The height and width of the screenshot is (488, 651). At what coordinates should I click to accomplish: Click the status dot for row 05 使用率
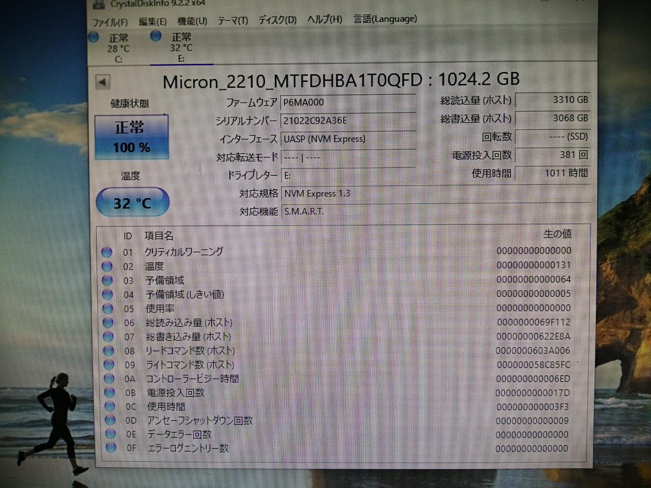tap(107, 308)
